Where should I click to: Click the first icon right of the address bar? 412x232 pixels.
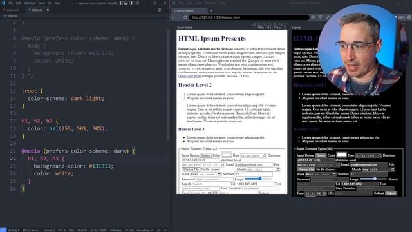click(x=314, y=17)
